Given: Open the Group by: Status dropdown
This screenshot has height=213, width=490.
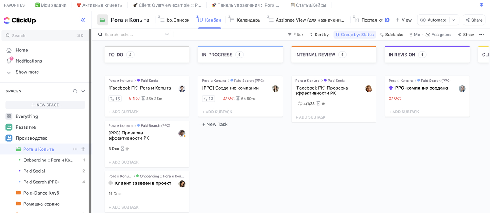Looking at the screenshot, I should point(354,35).
